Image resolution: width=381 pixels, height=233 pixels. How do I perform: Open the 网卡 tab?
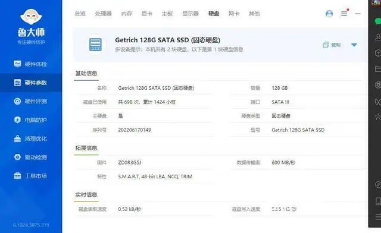click(234, 14)
